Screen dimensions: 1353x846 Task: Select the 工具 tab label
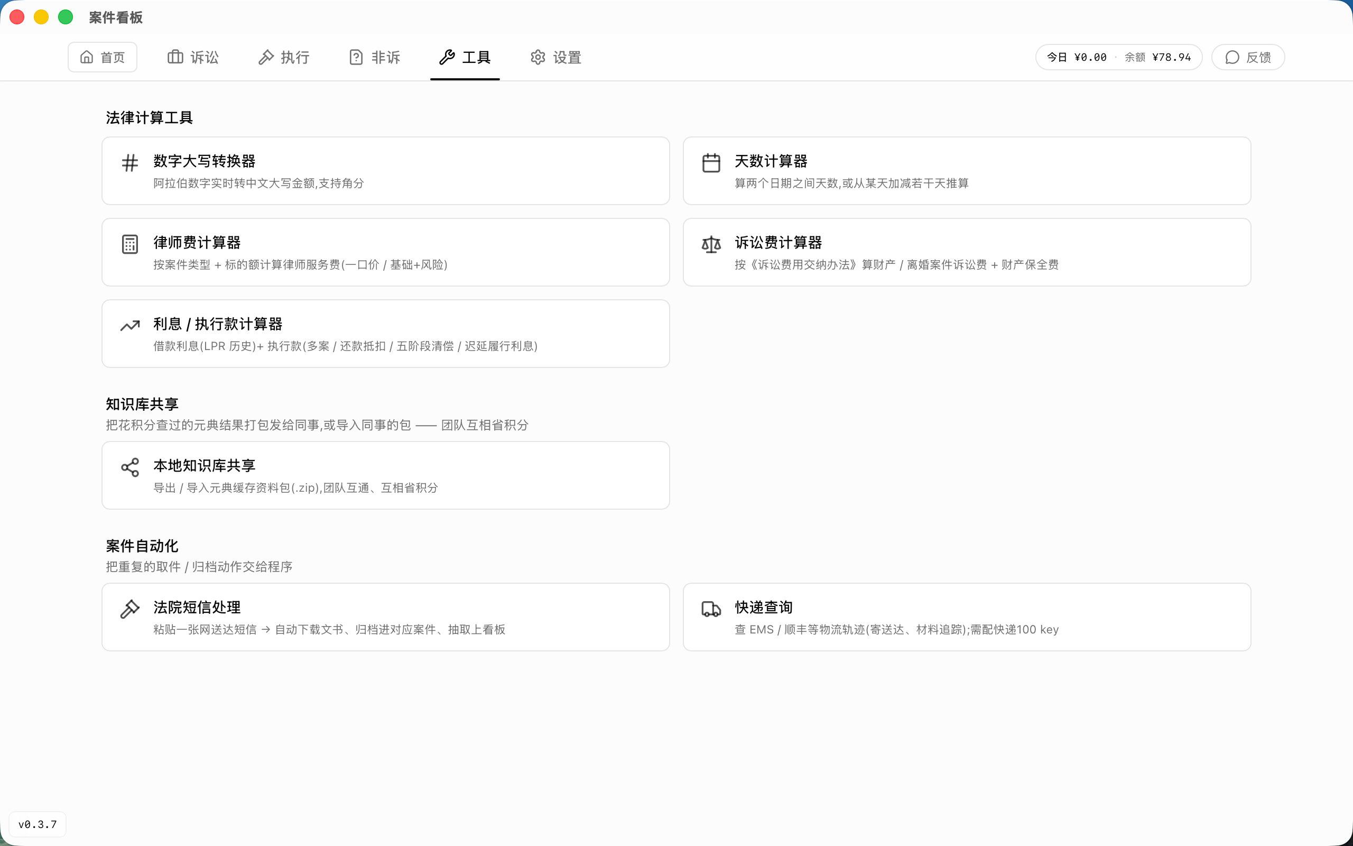tap(476, 57)
